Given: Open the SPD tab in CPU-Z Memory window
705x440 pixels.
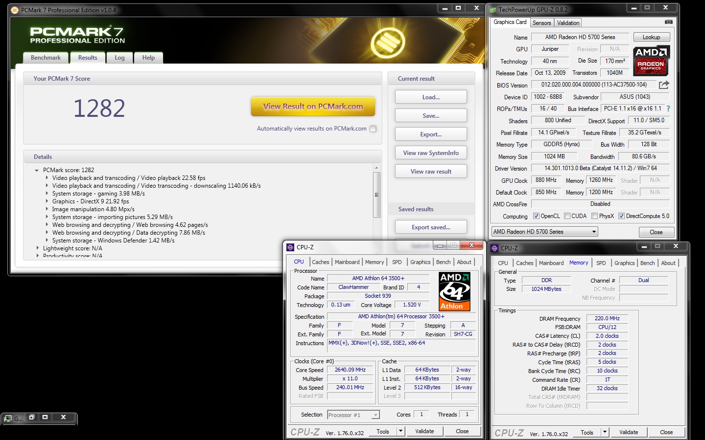Looking at the screenshot, I should coord(601,263).
